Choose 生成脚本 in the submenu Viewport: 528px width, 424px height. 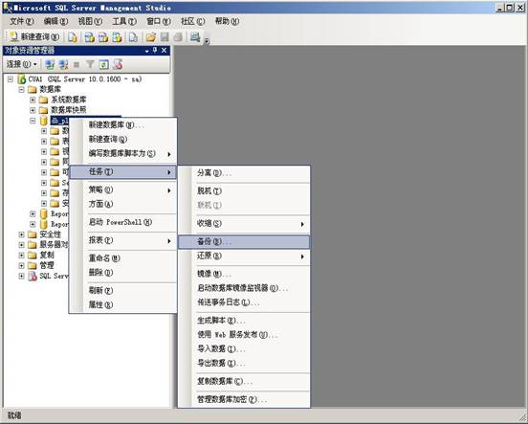244,321
